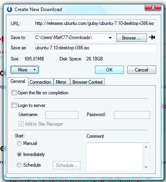Screen dimensions: 166x182
Task: Close the Create New Download dialog
Action: click(153, 8)
